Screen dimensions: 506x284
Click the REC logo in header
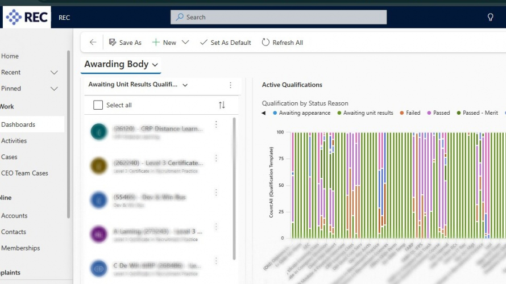27,17
